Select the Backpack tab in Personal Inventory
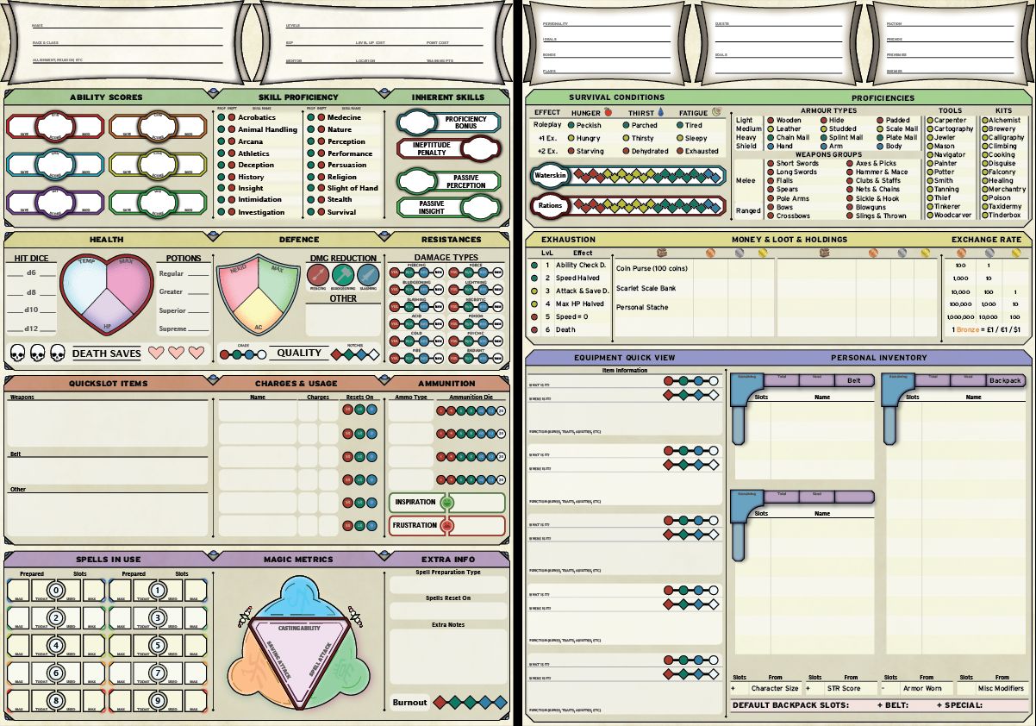 1008,379
